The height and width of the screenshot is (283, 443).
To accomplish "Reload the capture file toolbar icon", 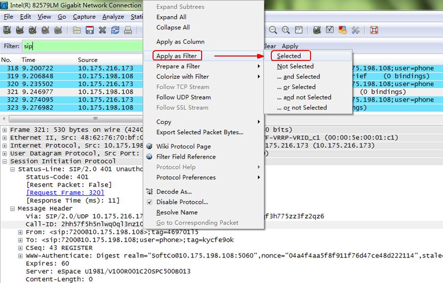I will tap(115, 30).
